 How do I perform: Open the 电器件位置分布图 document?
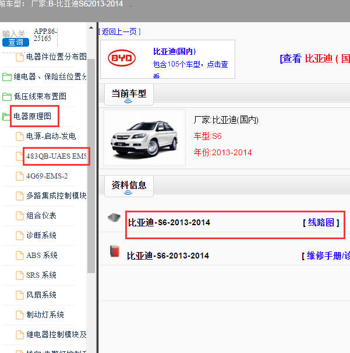pos(56,57)
